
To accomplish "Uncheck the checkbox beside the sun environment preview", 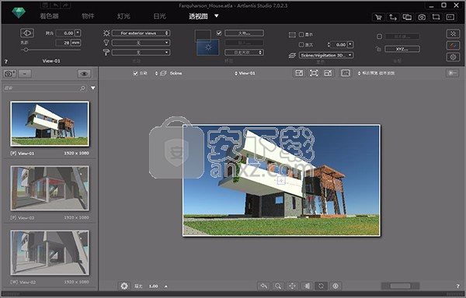I will point(219,33).
